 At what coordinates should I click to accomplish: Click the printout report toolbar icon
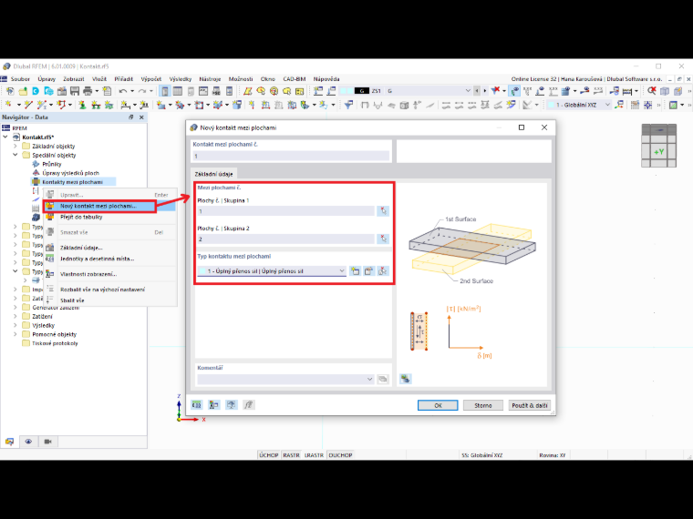pos(107,91)
